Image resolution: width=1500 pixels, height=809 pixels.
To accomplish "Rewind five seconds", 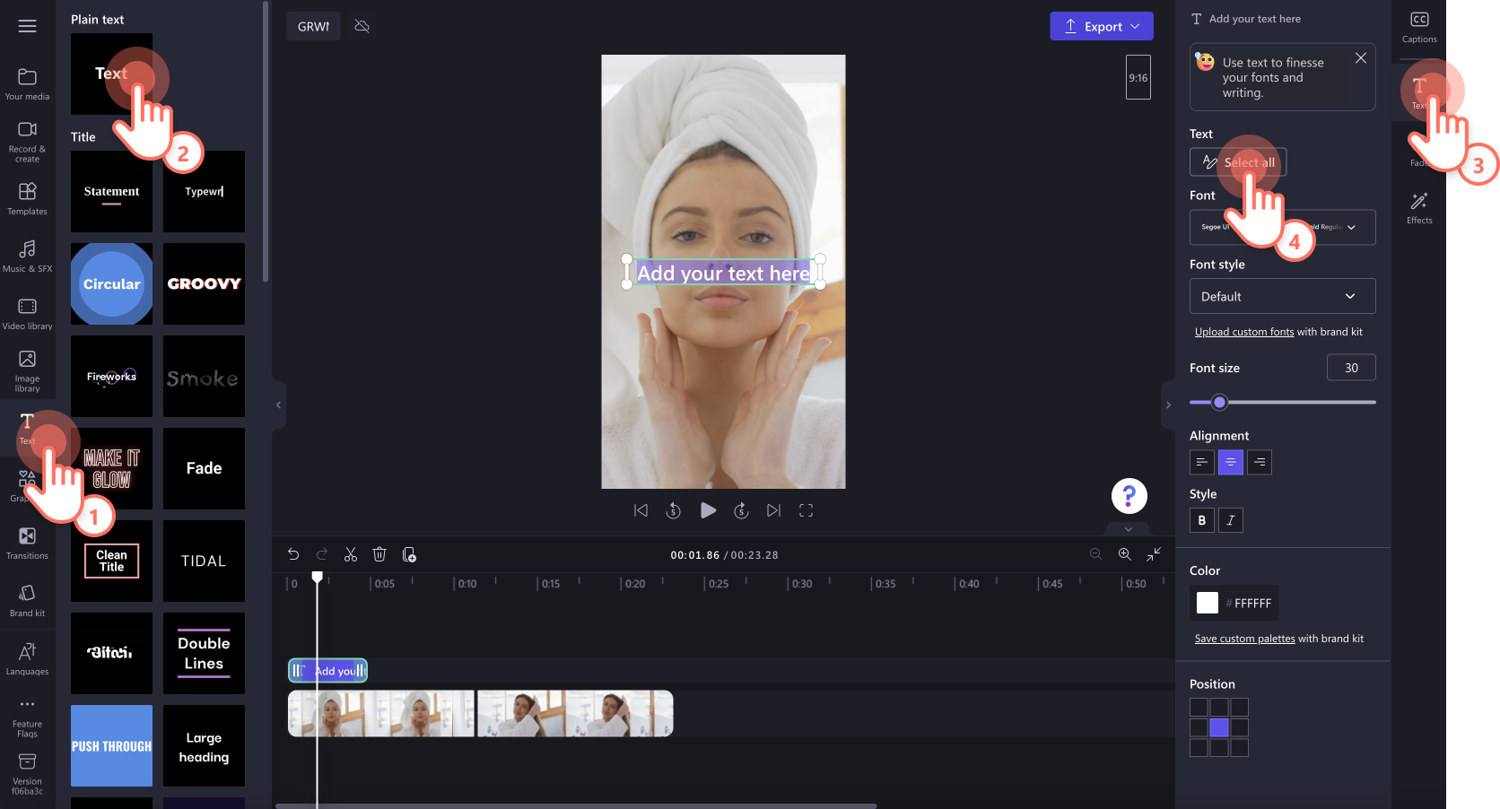I will tap(674, 510).
